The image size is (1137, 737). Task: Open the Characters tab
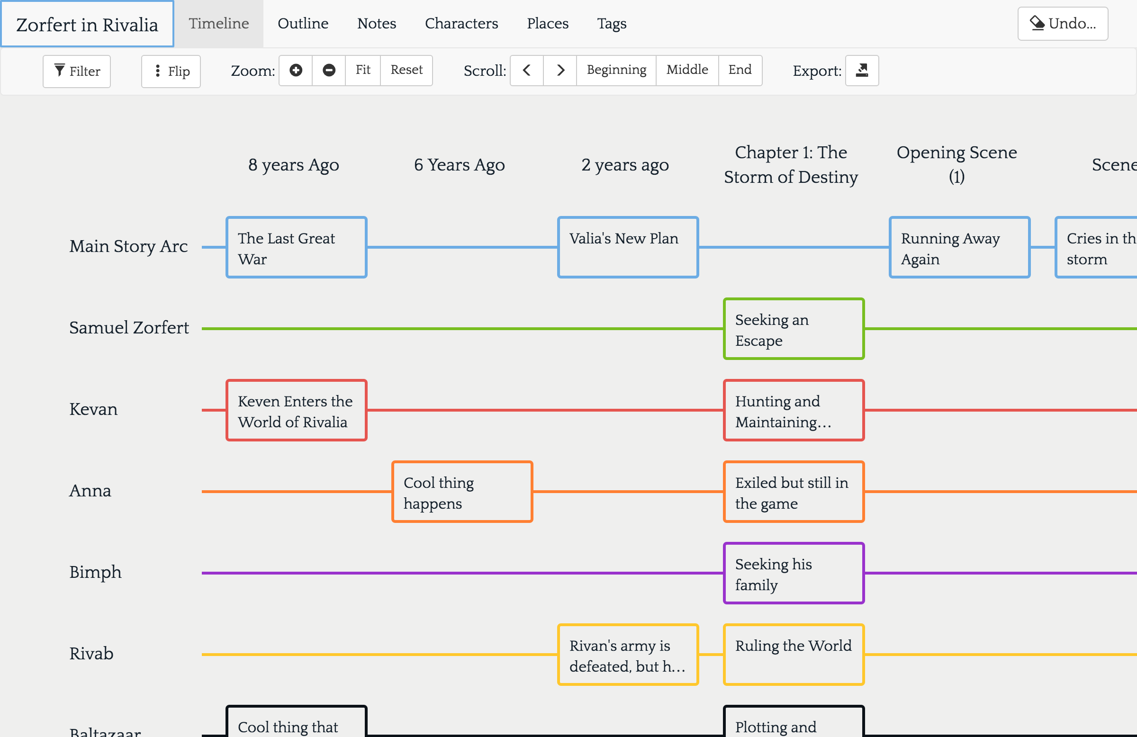461,23
